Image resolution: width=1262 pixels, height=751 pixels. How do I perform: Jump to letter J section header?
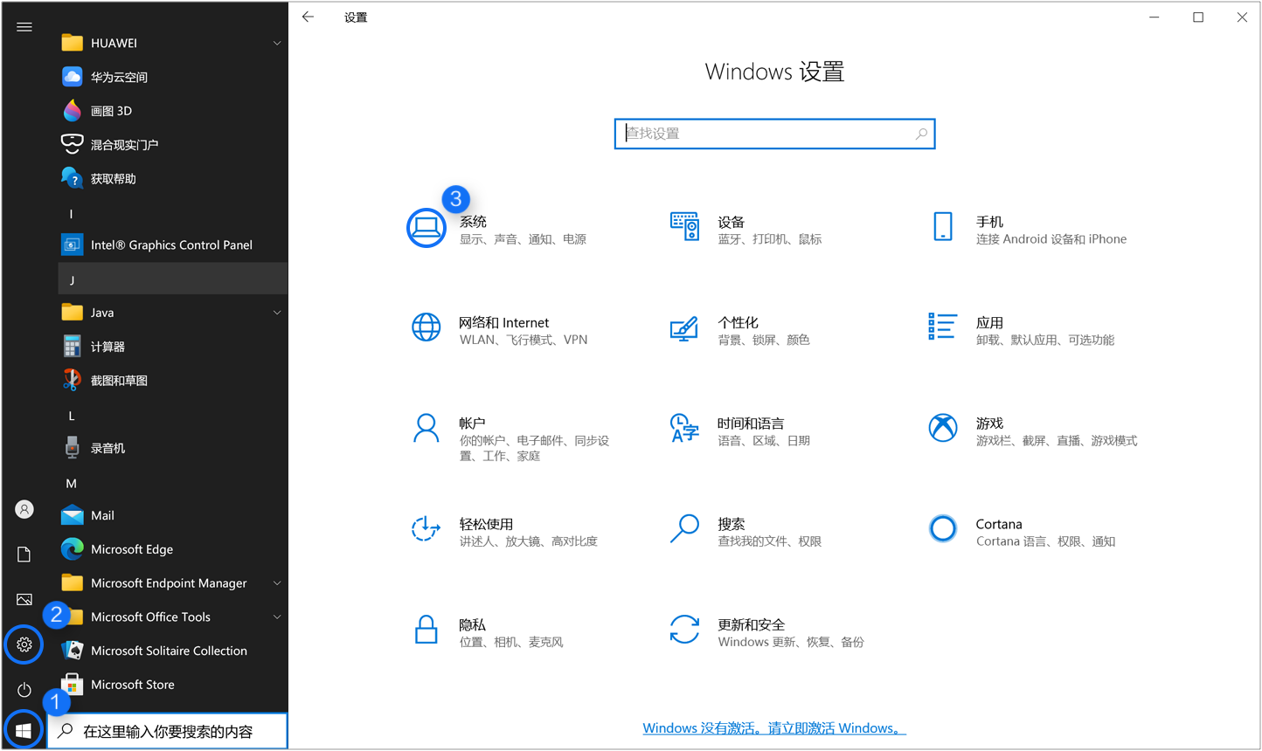pyautogui.click(x=173, y=279)
